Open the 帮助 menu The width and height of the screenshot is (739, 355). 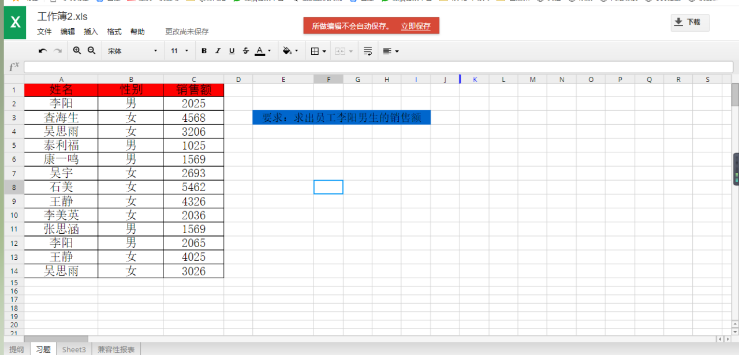point(137,32)
